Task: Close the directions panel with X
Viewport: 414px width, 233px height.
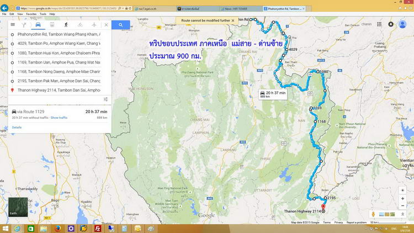Action: pos(106,25)
